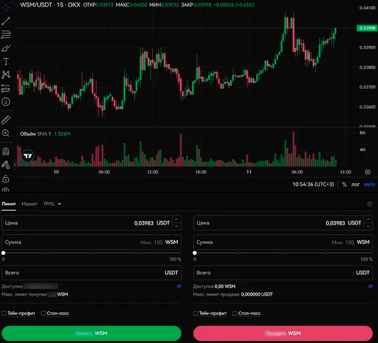Viewport: 378px width, 343px height.
Task: Enable Тейк-профит checkbox in buy panel
Action: [4, 313]
